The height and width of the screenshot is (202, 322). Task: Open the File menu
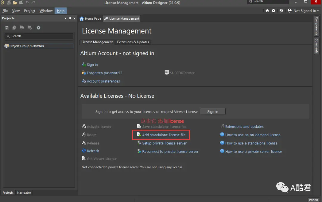point(5,11)
